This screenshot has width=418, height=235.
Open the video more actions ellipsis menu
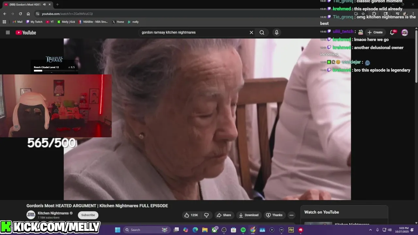coord(291,215)
